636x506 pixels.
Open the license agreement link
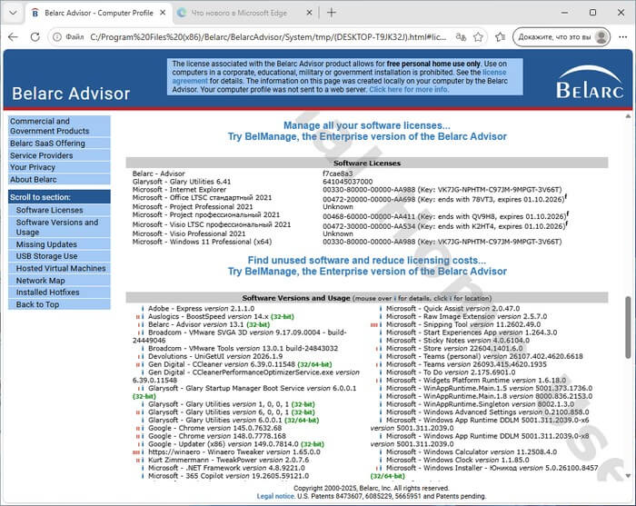pos(494,72)
